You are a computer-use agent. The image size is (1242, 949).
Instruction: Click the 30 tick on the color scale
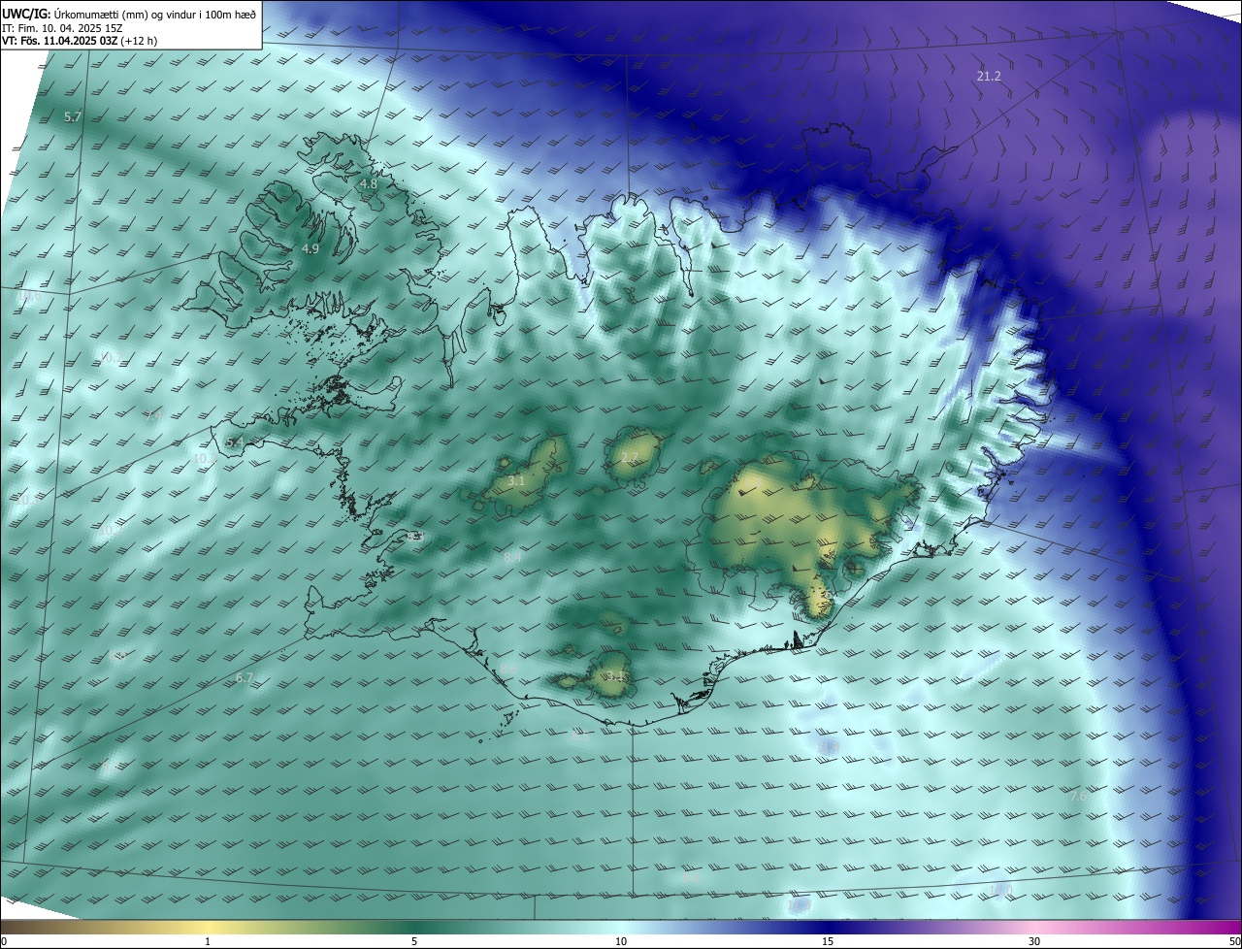click(x=1034, y=941)
